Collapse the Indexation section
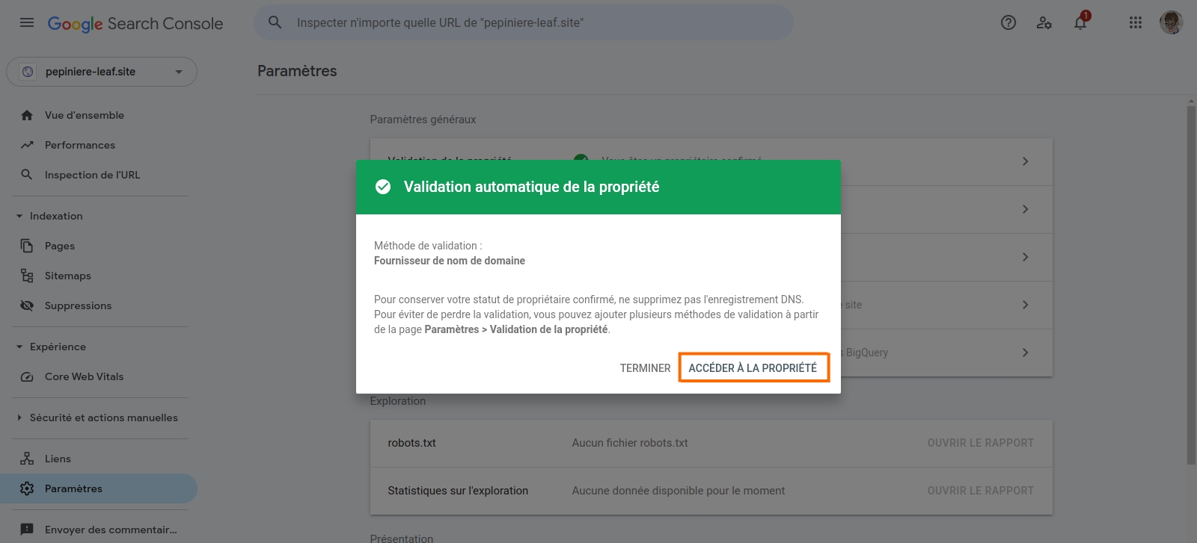Image resolution: width=1197 pixels, height=543 pixels. 17,215
